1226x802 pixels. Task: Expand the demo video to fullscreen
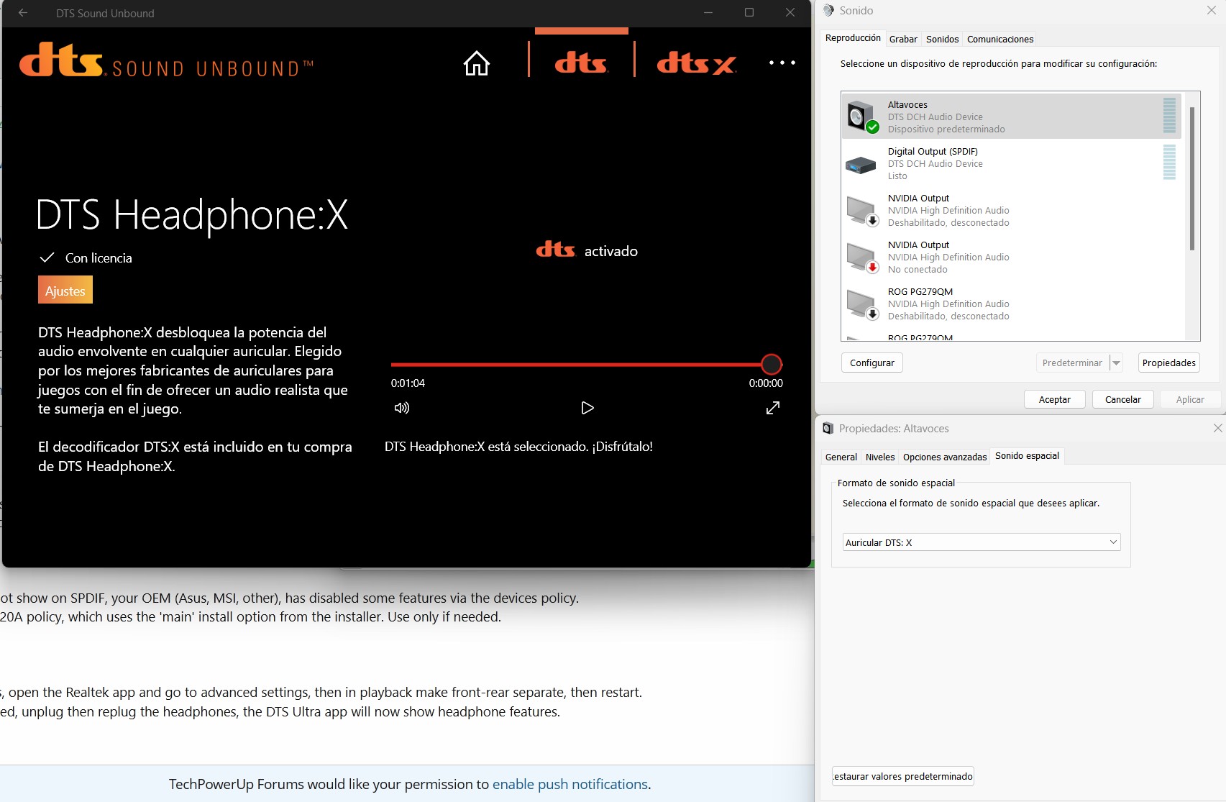(773, 408)
